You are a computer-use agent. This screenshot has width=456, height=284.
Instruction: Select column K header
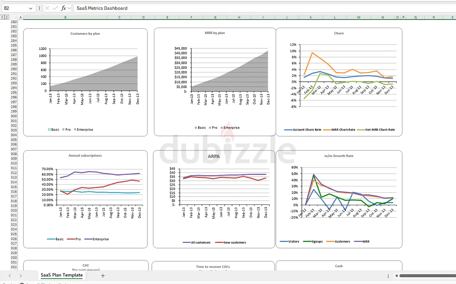(x=311, y=17)
